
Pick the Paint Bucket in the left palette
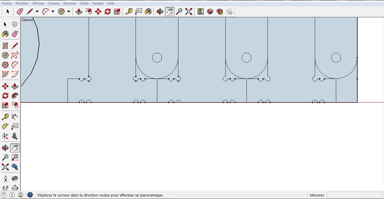click(x=5, y=34)
